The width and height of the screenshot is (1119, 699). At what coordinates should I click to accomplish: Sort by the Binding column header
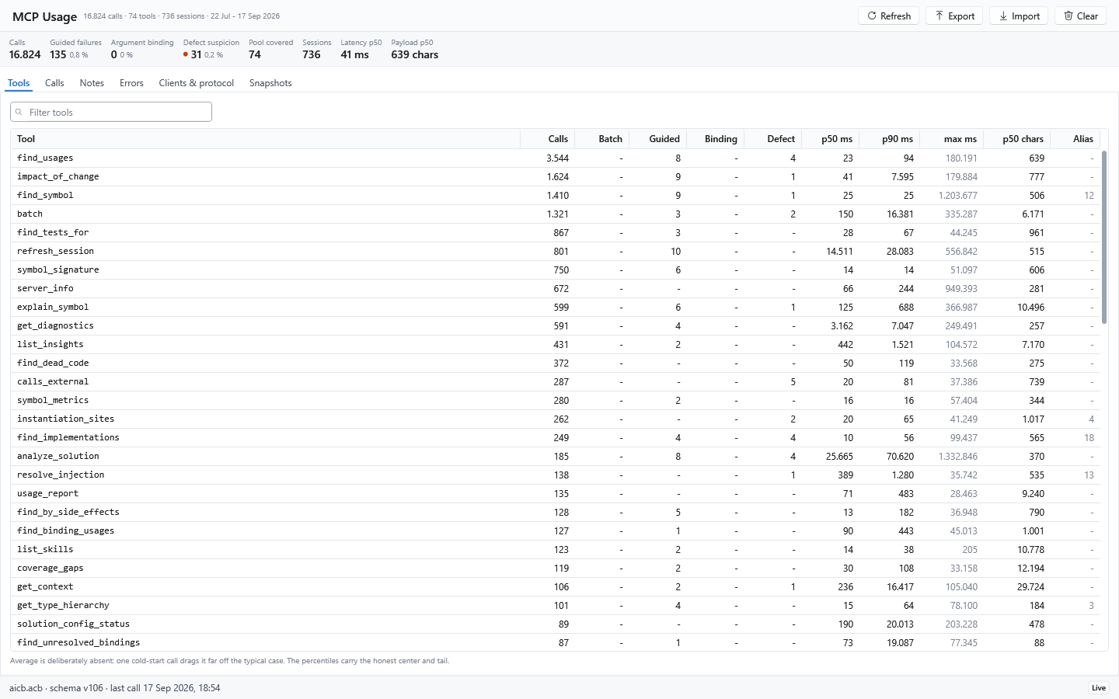(x=716, y=139)
